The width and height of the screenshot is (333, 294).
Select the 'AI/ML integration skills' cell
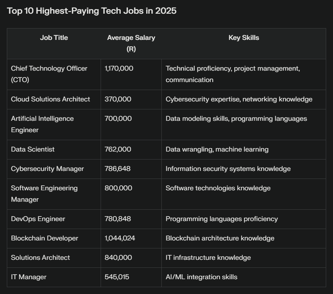coord(201,277)
